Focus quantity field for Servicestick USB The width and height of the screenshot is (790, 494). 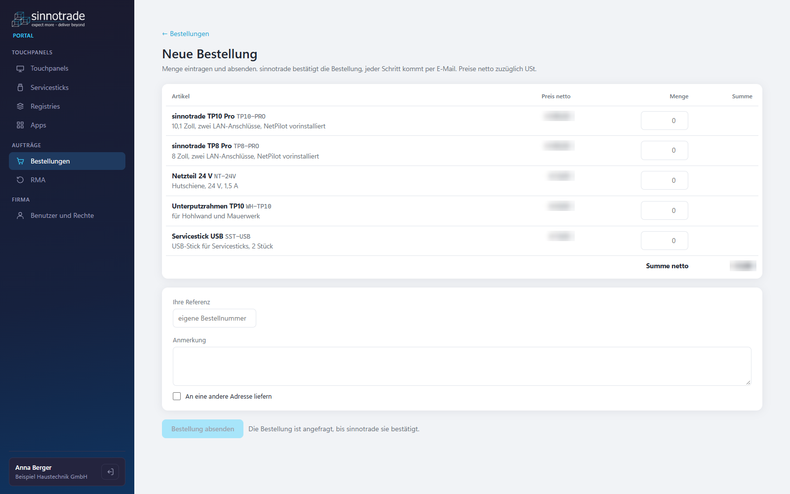tap(665, 241)
